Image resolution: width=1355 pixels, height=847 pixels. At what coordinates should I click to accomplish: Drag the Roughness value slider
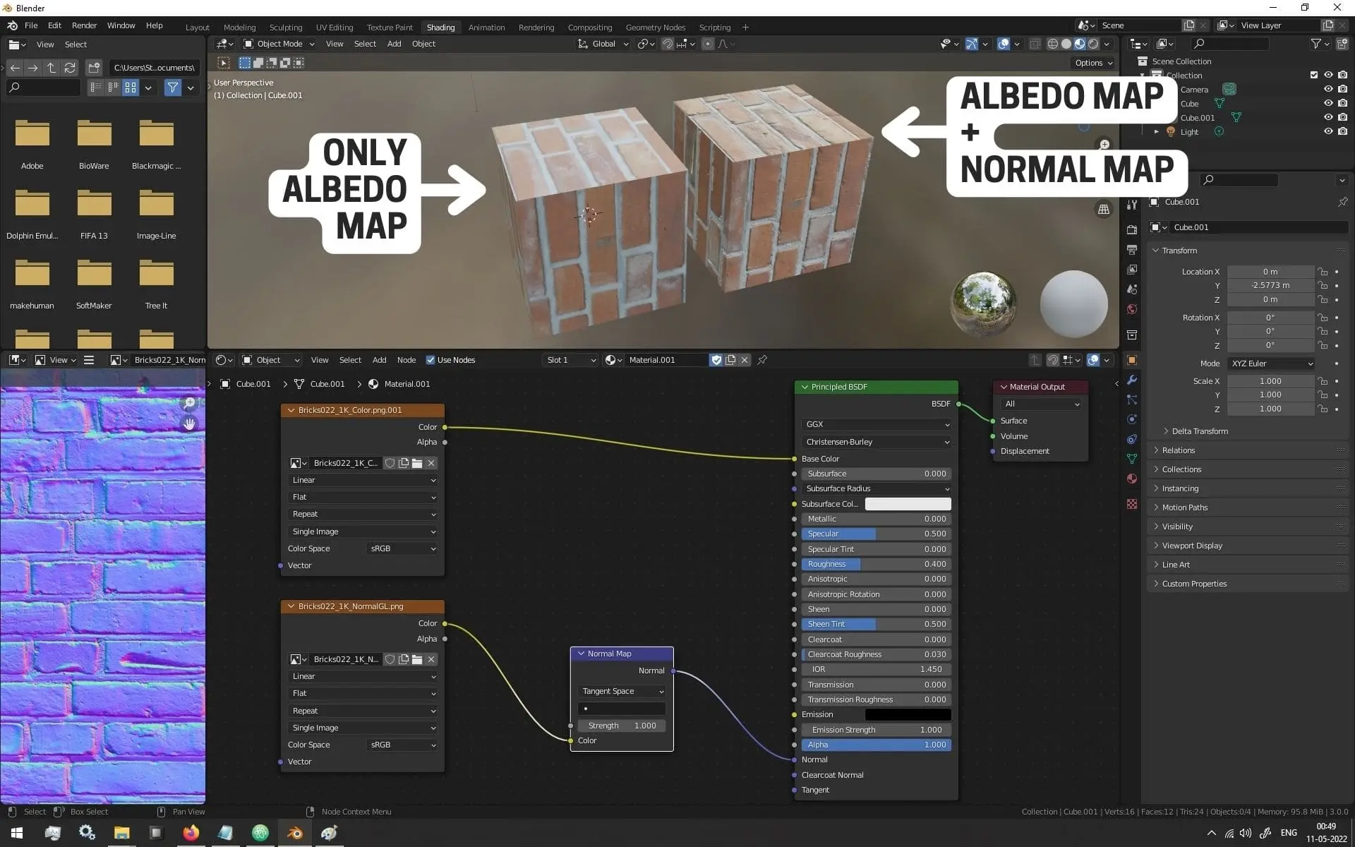coord(875,564)
